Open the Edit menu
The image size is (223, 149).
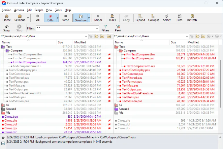29,10
